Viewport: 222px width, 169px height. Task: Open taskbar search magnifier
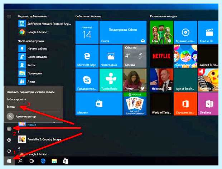(x=20, y=161)
